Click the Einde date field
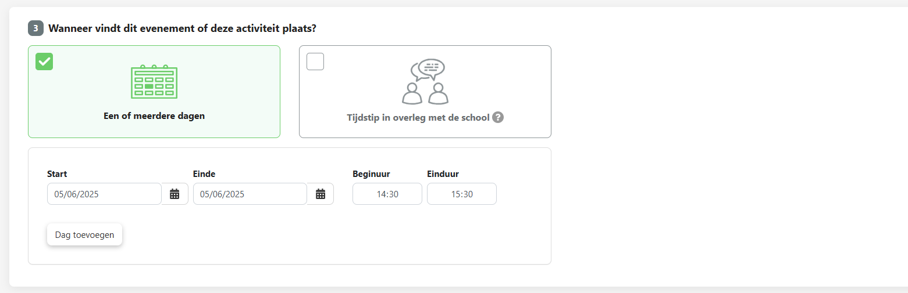 [x=250, y=194]
